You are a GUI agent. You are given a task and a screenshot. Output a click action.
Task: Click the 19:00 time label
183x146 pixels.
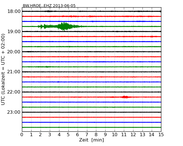tap(14, 31)
